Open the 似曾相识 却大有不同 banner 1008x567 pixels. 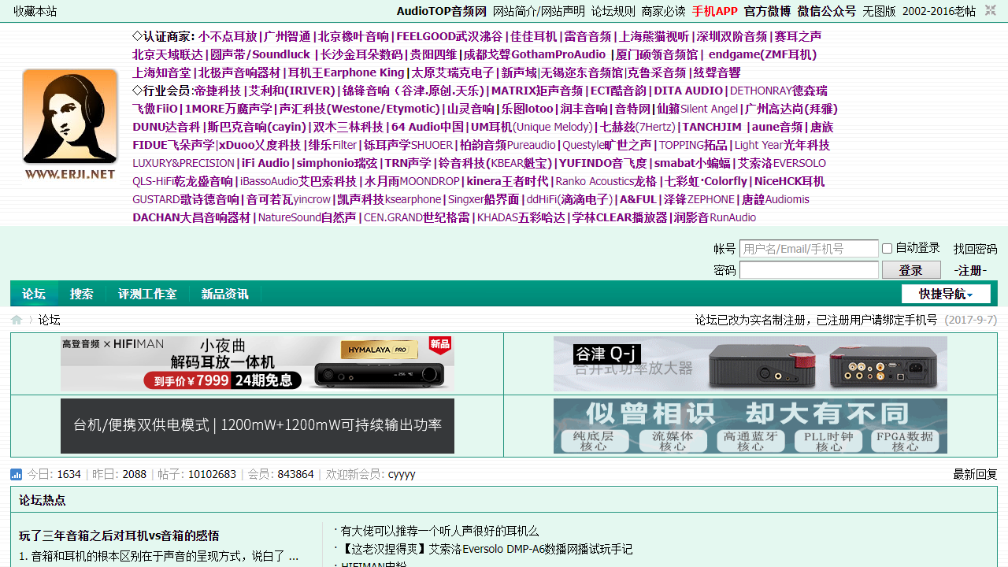(750, 426)
